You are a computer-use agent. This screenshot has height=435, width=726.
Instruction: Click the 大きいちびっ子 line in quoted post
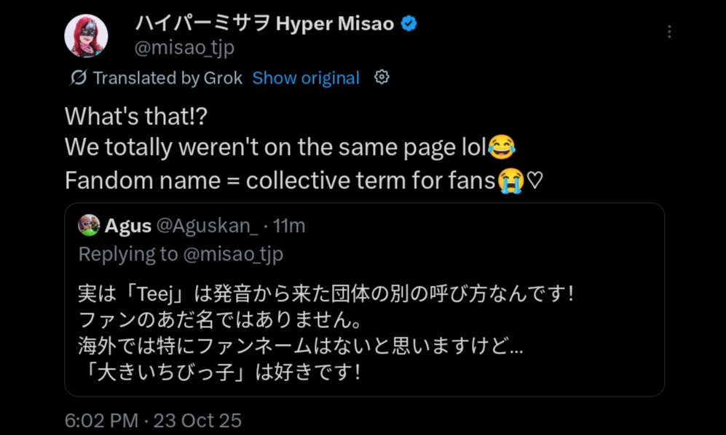(x=219, y=372)
